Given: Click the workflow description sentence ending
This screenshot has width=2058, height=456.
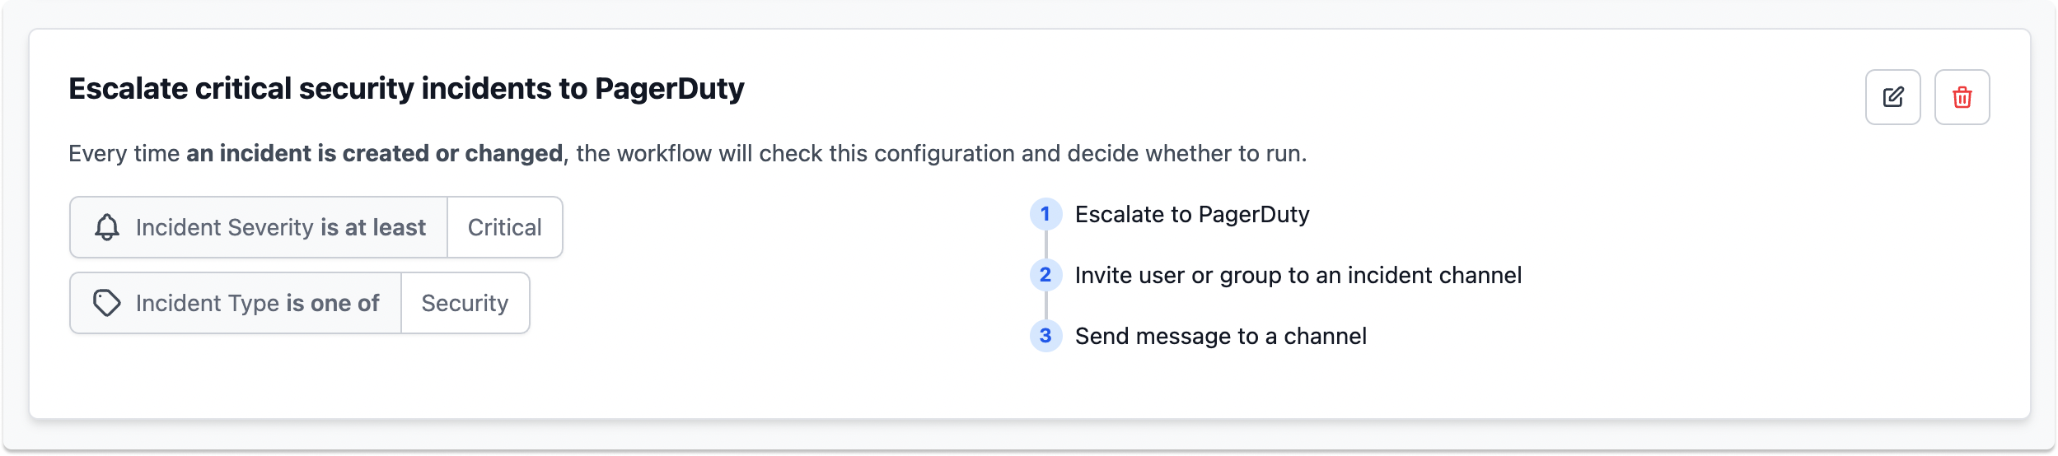Looking at the screenshot, I should coord(942,153).
